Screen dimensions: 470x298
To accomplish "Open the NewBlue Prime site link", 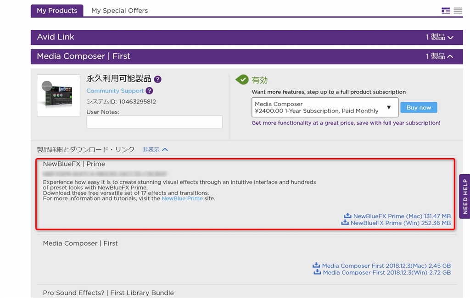I will 182,199.
